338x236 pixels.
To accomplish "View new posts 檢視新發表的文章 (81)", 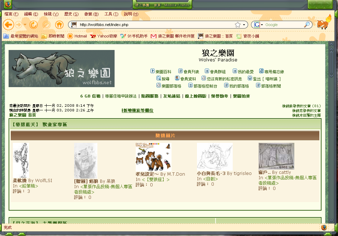I will tap(301, 106).
